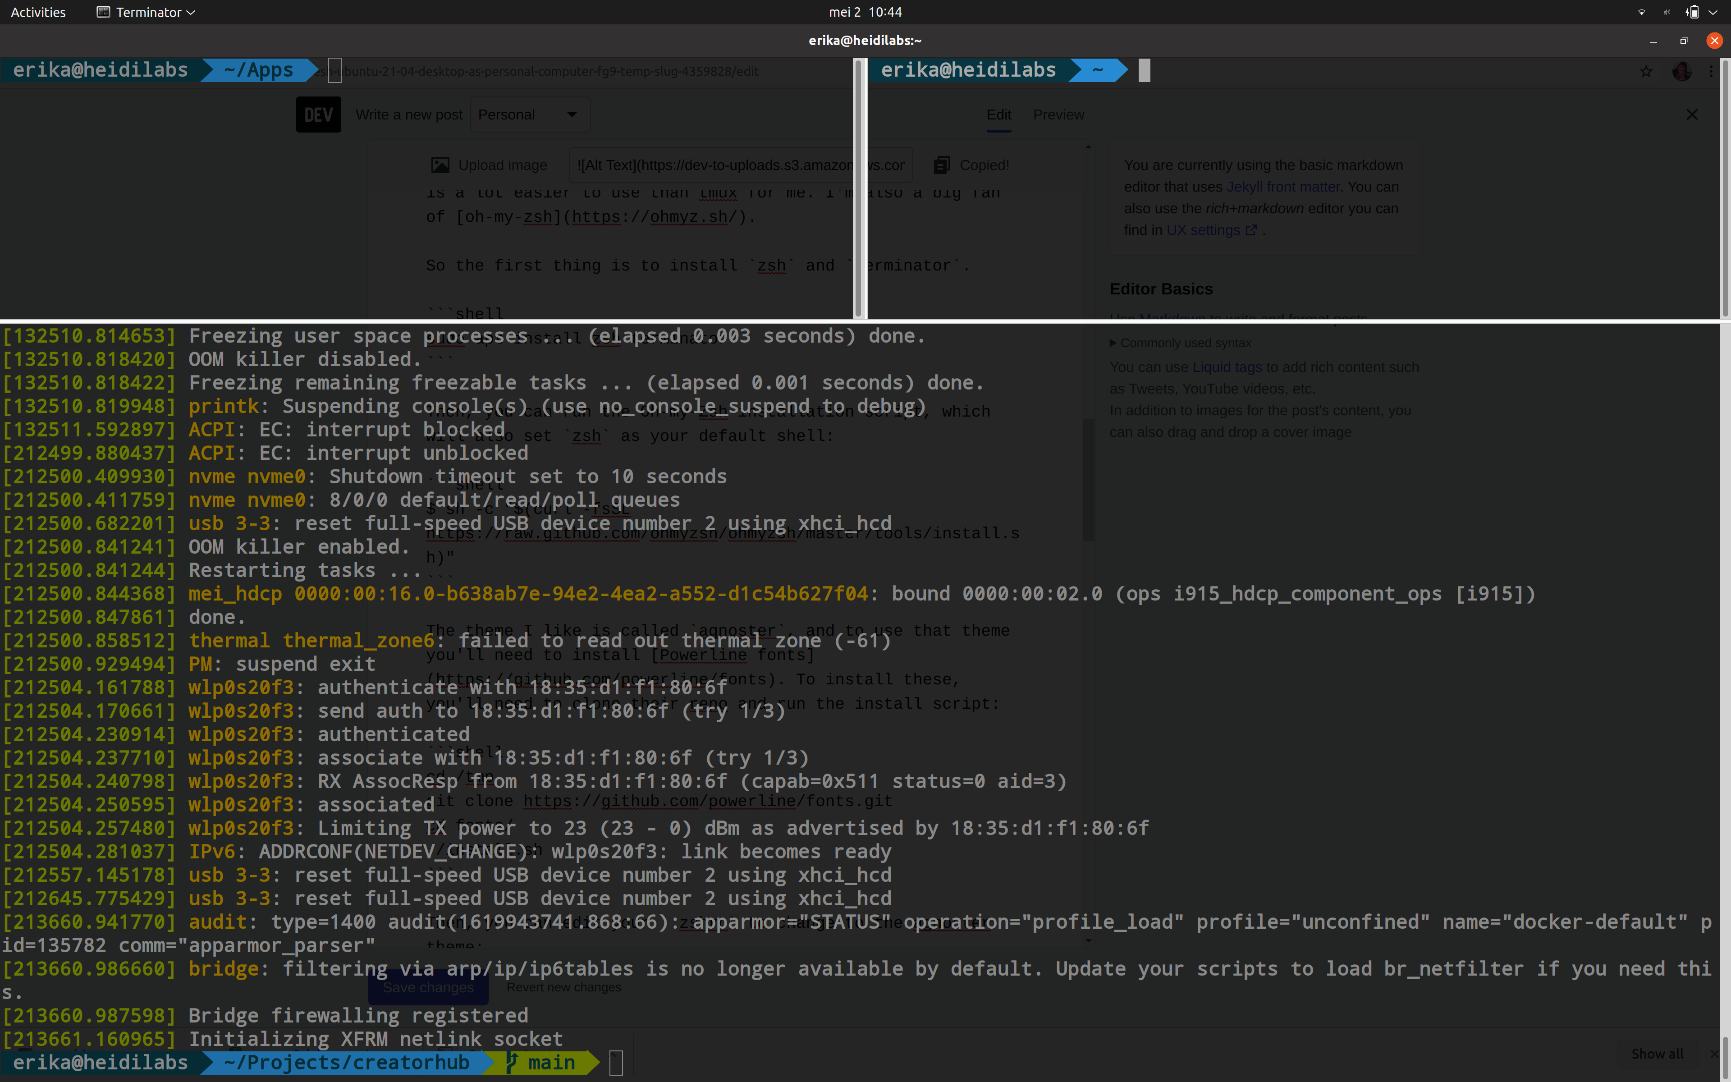This screenshot has width=1731, height=1082.
Task: Click the log line 'OOM killer enabled.'
Action: [x=299, y=547]
